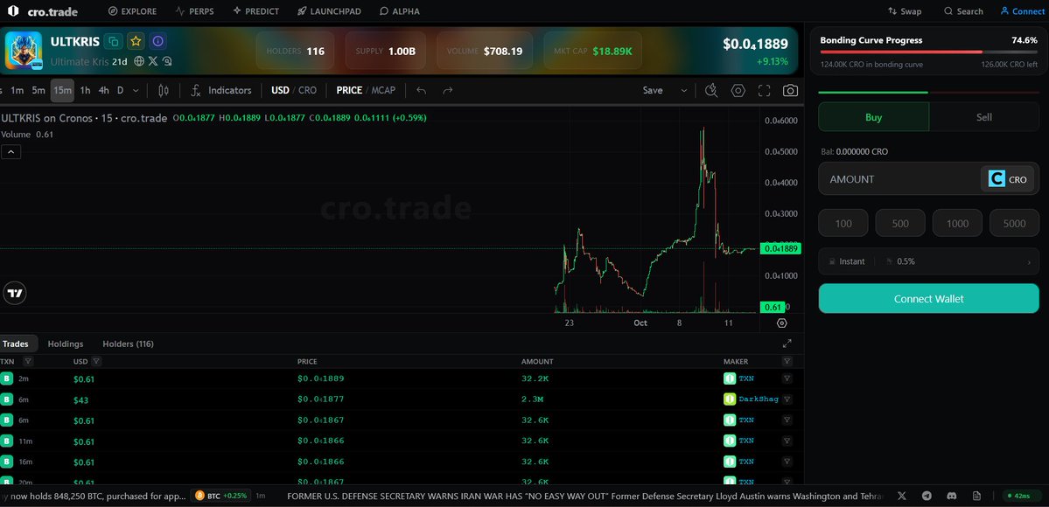The image size is (1049, 507).
Task: Go to the PERPS section
Action: coord(195,11)
